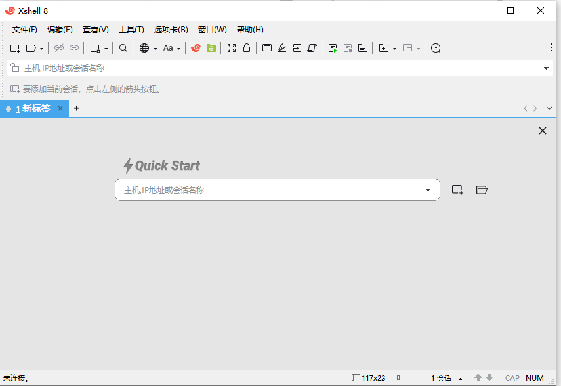
Task: Expand the Properties icon dropdown arrow
Action: (x=106, y=49)
